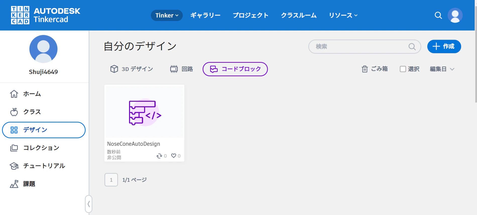Viewport: 477px width, 215px height.
Task: Click the magnifier inside 検索 field
Action: pyautogui.click(x=412, y=46)
